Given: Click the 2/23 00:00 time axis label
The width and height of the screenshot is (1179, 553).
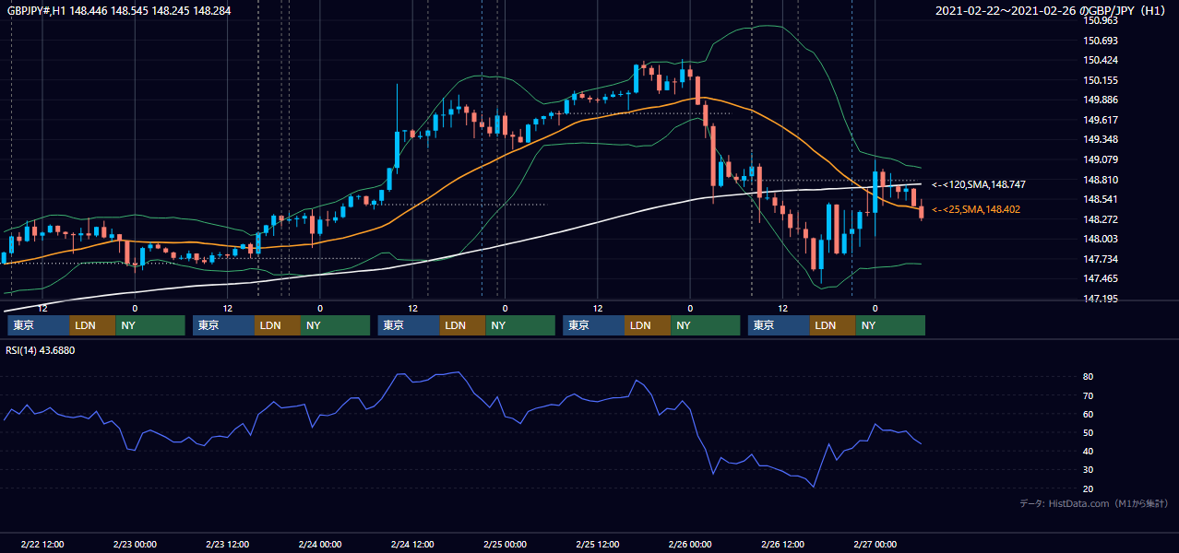Looking at the screenshot, I should click(135, 545).
